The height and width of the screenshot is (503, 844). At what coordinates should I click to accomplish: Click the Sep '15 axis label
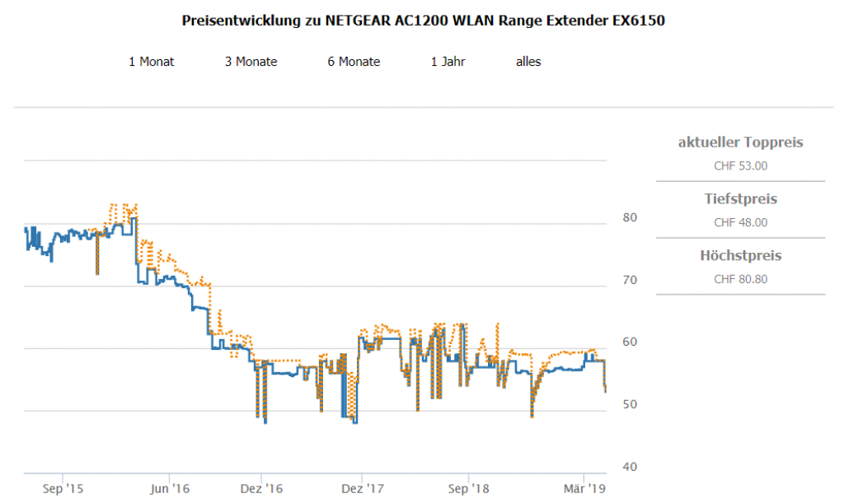click(63, 488)
